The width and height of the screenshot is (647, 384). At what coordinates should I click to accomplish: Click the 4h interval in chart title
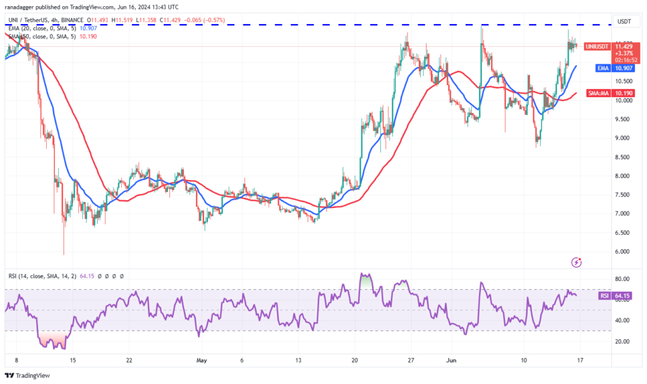[x=56, y=20]
